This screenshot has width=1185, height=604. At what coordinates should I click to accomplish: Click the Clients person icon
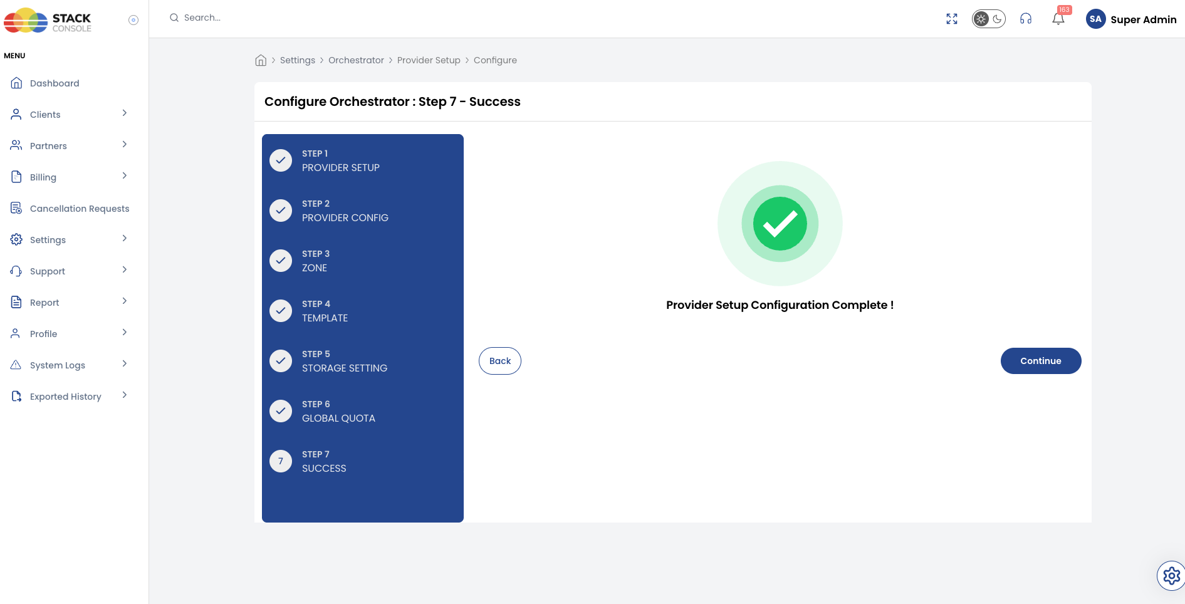click(16, 114)
